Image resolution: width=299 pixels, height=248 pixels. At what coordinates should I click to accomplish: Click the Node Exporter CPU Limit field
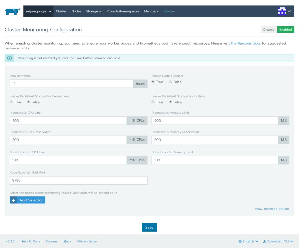point(68,160)
